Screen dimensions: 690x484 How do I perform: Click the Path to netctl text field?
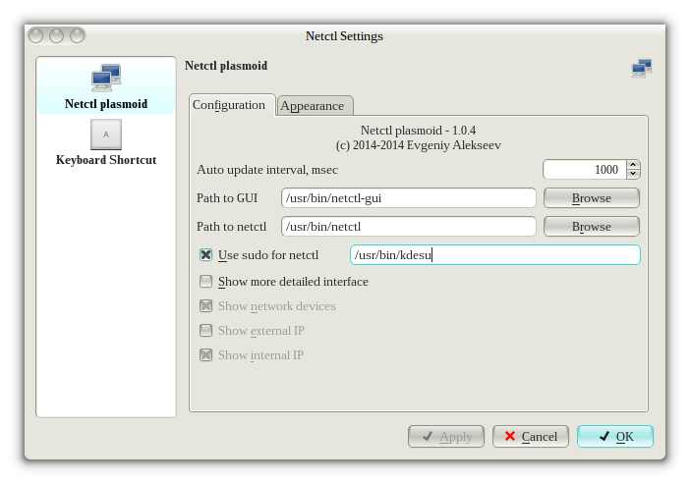(x=408, y=227)
